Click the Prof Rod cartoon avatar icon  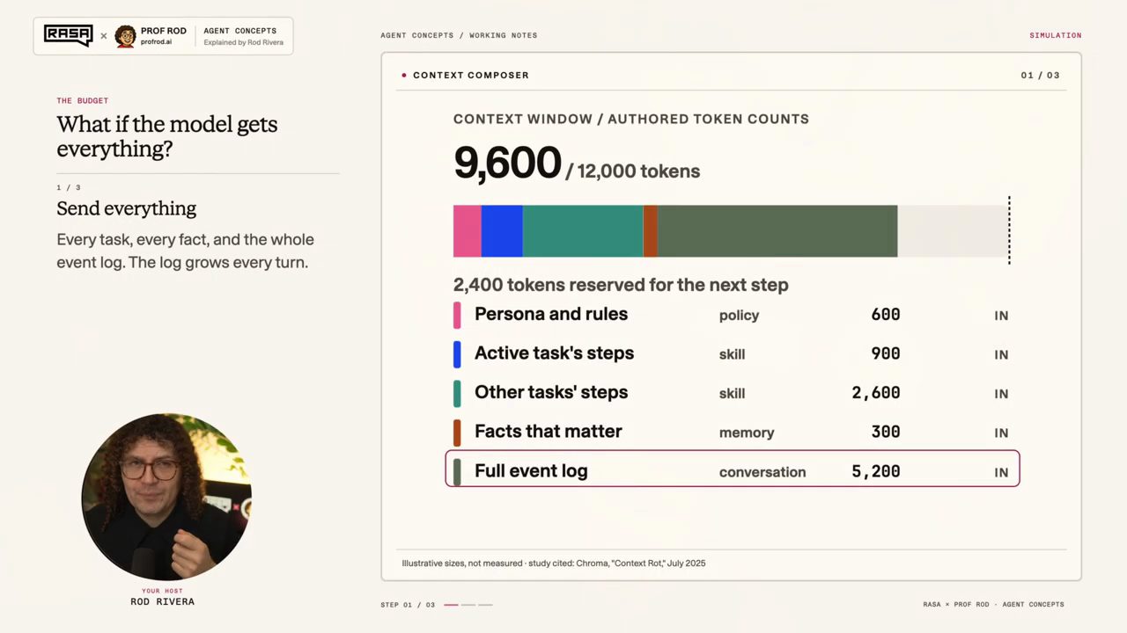click(126, 36)
